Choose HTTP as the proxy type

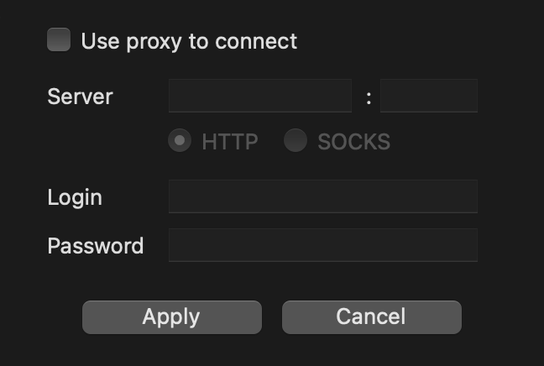point(180,141)
